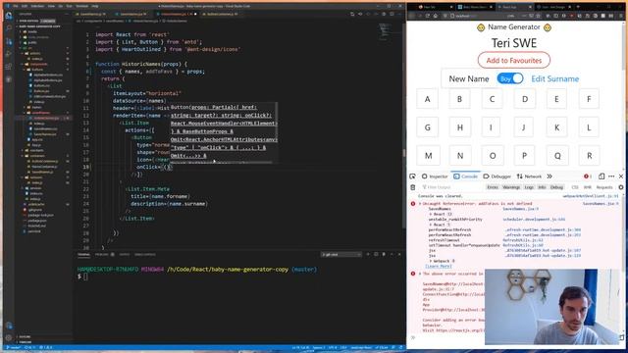This screenshot has height=353, width=628.
Task: Open the terminal shell selector dropdown
Action: (x=340, y=255)
